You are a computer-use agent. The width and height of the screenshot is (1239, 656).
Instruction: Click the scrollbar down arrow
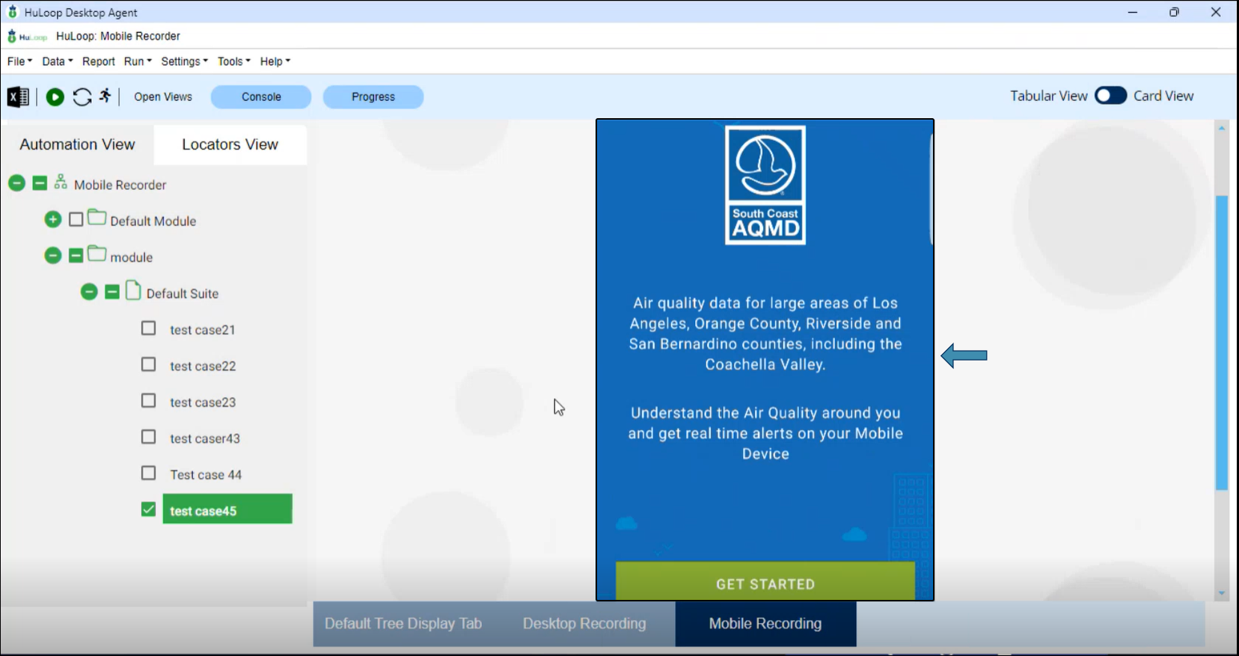(x=1222, y=593)
